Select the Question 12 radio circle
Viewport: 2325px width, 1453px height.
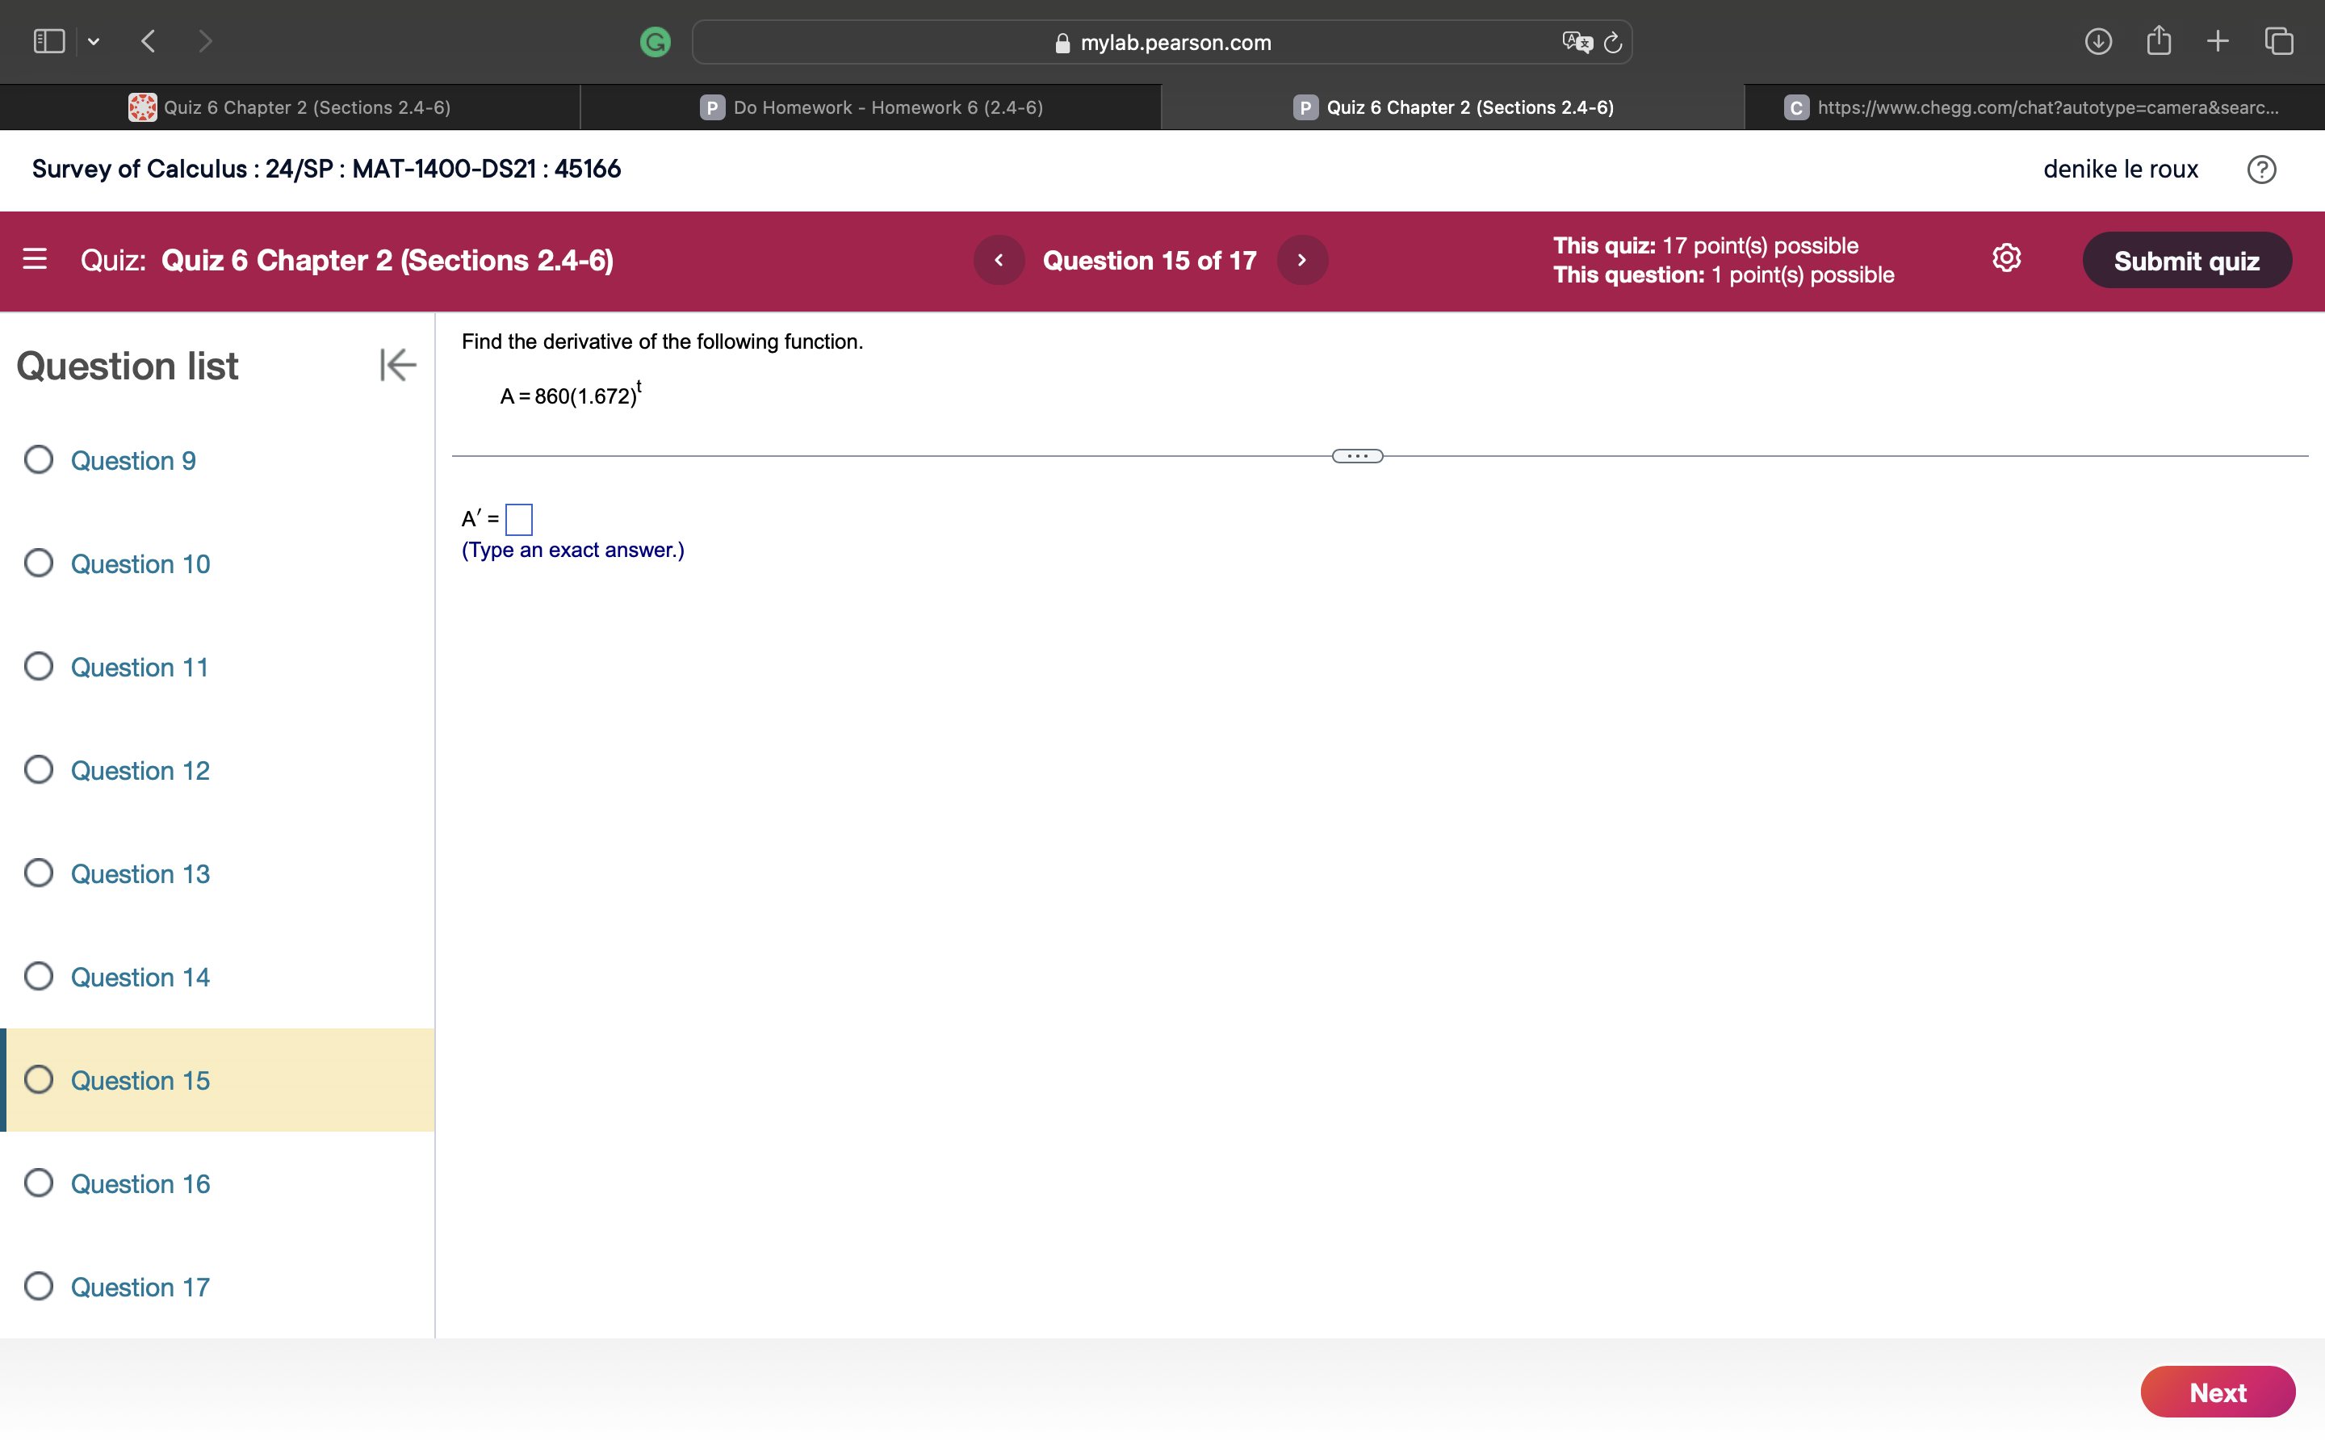[x=39, y=770]
